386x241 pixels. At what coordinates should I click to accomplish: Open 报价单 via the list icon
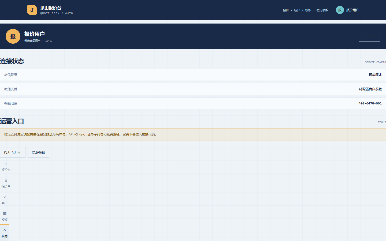click(x=6, y=183)
